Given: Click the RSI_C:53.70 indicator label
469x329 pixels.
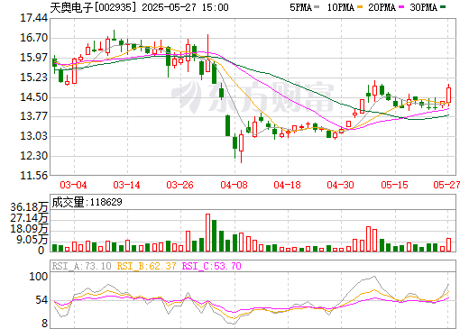Looking at the screenshot, I should point(212,266).
